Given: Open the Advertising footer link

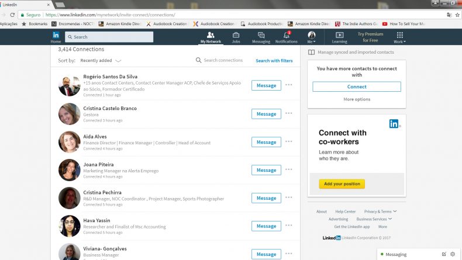Looking at the screenshot, I should 338,219.
